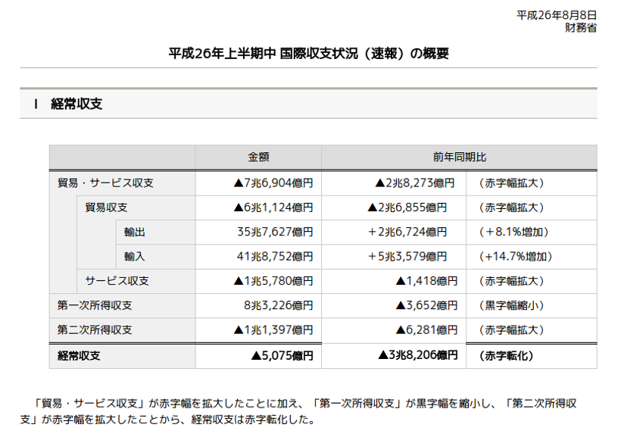The width and height of the screenshot is (621, 434).
Task: Click the amount 41兆8,752億円
Action: tap(275, 257)
